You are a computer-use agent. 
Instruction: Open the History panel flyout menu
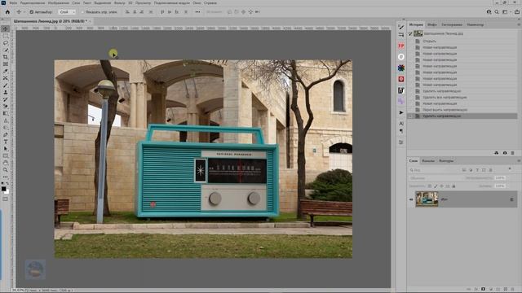[x=519, y=24]
